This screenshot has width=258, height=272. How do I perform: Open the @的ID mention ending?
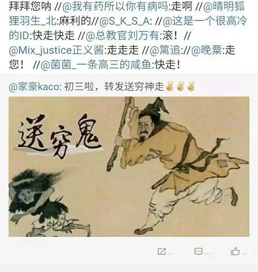[20, 36]
